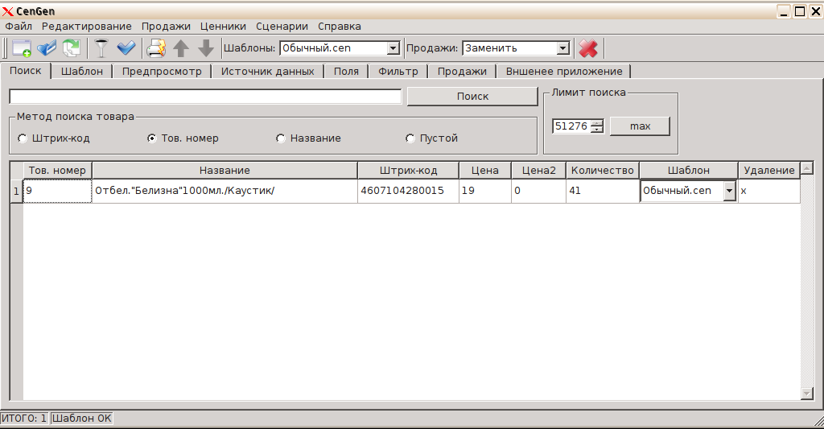The width and height of the screenshot is (824, 429).
Task: Click the gray up arrow icon
Action: pyautogui.click(x=181, y=48)
